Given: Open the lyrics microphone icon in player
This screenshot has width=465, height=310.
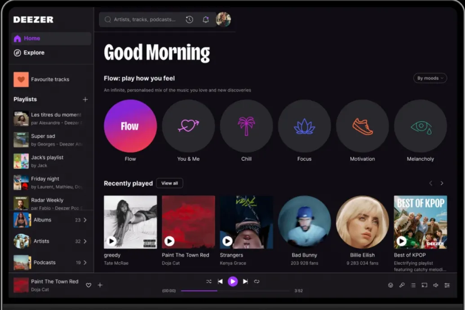Looking at the screenshot, I should [402, 285].
